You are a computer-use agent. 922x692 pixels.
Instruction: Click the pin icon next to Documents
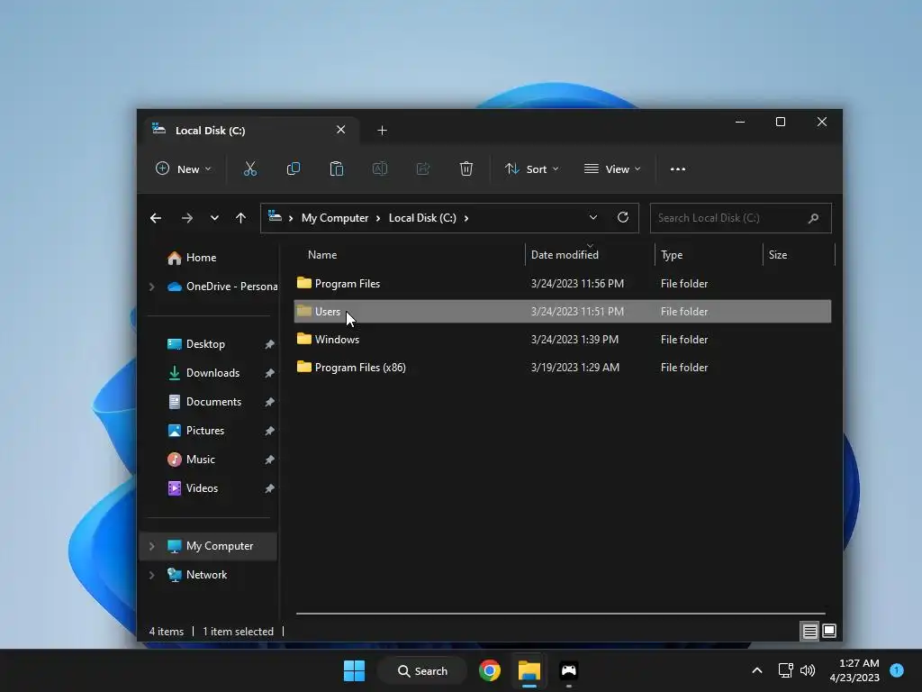[x=269, y=402]
